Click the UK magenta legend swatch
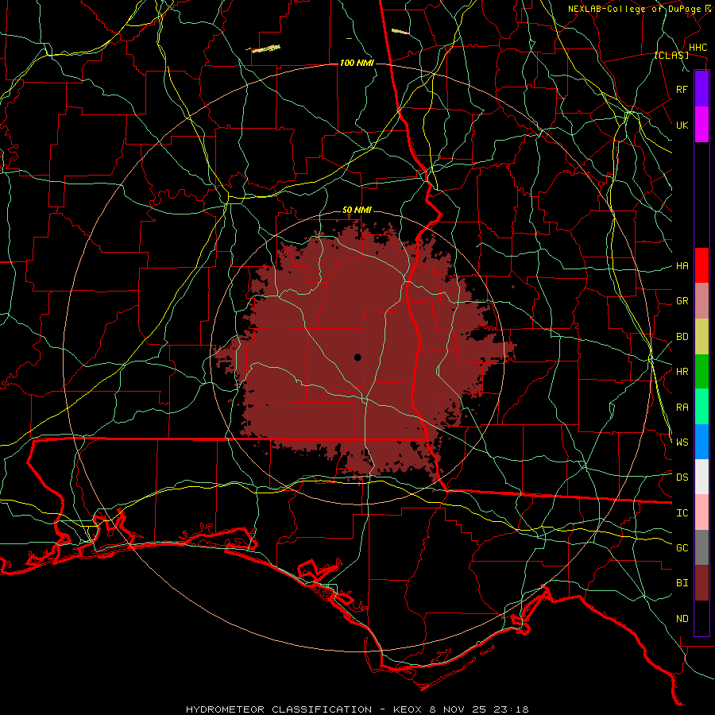 coord(701,125)
